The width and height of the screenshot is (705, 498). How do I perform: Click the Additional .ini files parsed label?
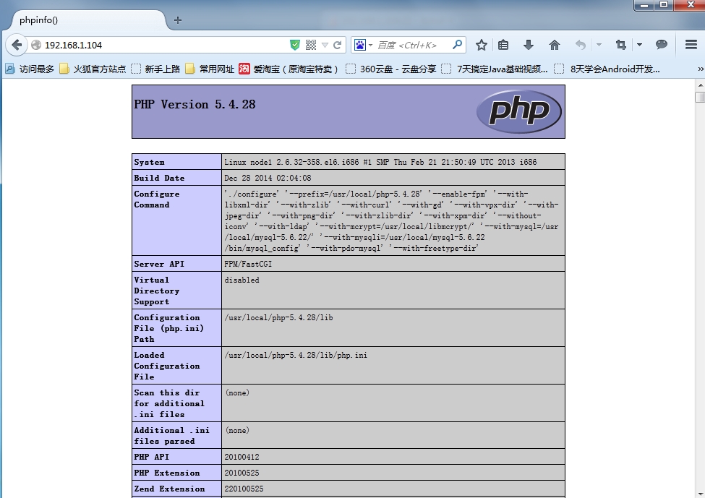[172, 436]
